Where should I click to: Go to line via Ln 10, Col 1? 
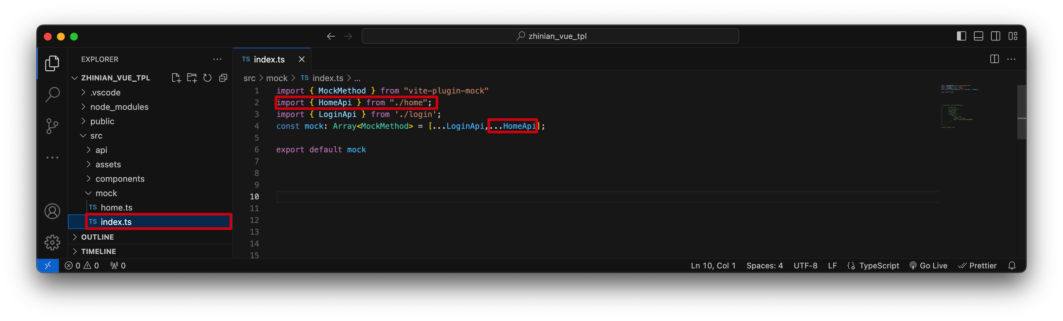(x=713, y=265)
